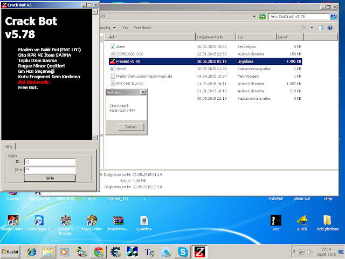The width and height of the screenshot is (345, 259).
Task: Click the red 'Bot Bedavadır.' text
Action: click(x=34, y=82)
